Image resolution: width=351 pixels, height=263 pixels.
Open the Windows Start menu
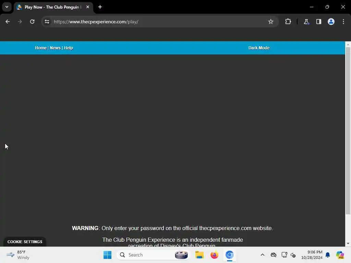click(x=107, y=255)
